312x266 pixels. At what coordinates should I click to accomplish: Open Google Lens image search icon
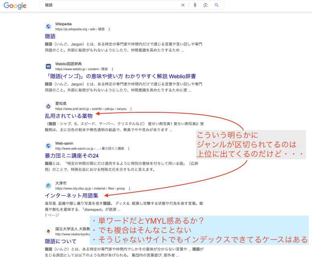(x=206, y=5)
